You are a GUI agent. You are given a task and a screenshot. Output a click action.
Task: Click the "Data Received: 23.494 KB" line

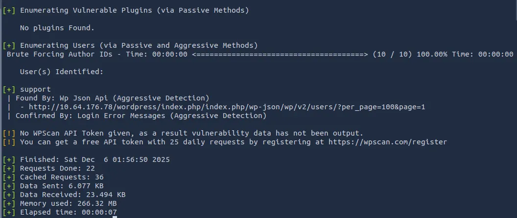pos(72,195)
